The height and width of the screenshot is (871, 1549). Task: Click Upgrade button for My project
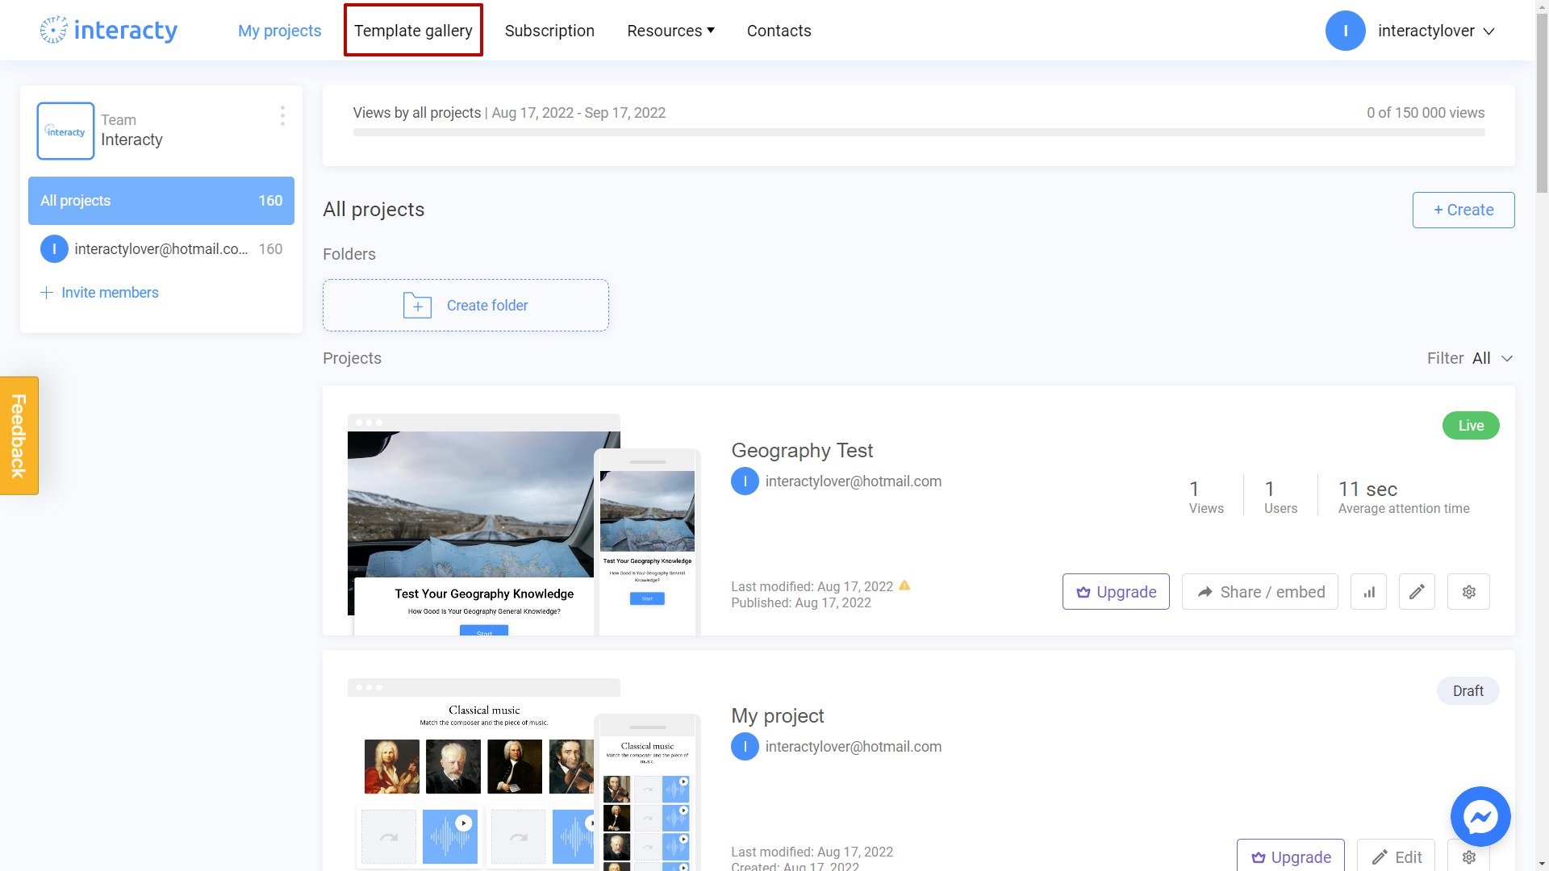1290,856
